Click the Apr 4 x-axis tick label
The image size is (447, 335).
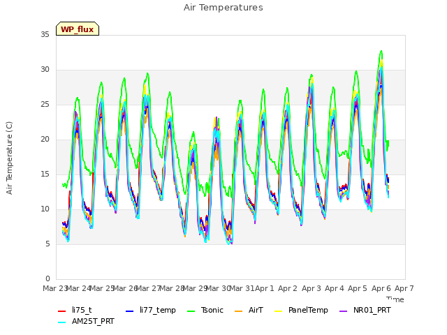pyautogui.click(x=335, y=288)
